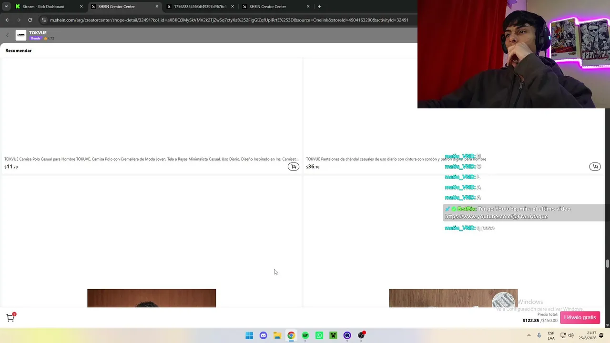
Task: Go back using the browser back arrow
Action: [x=7, y=20]
